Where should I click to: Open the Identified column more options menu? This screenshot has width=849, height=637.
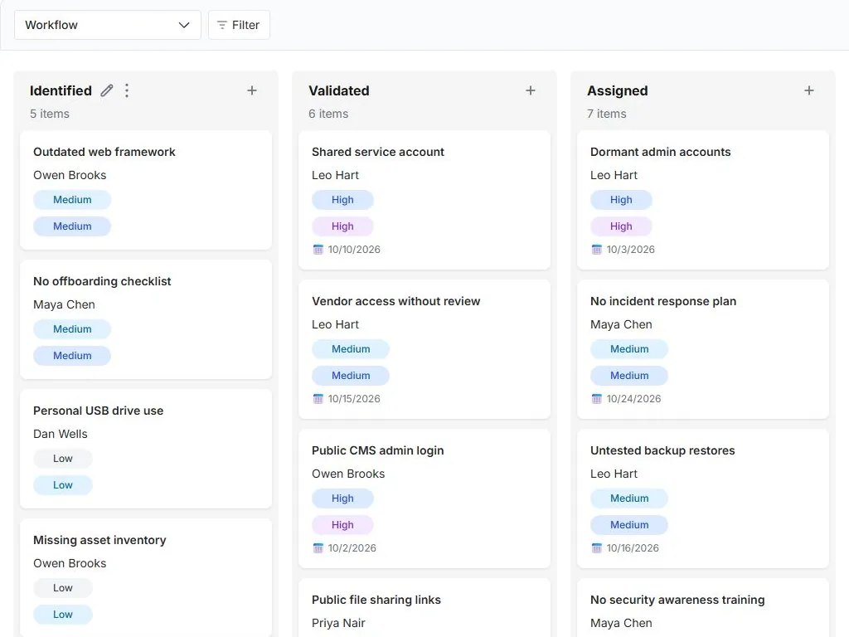pos(127,90)
